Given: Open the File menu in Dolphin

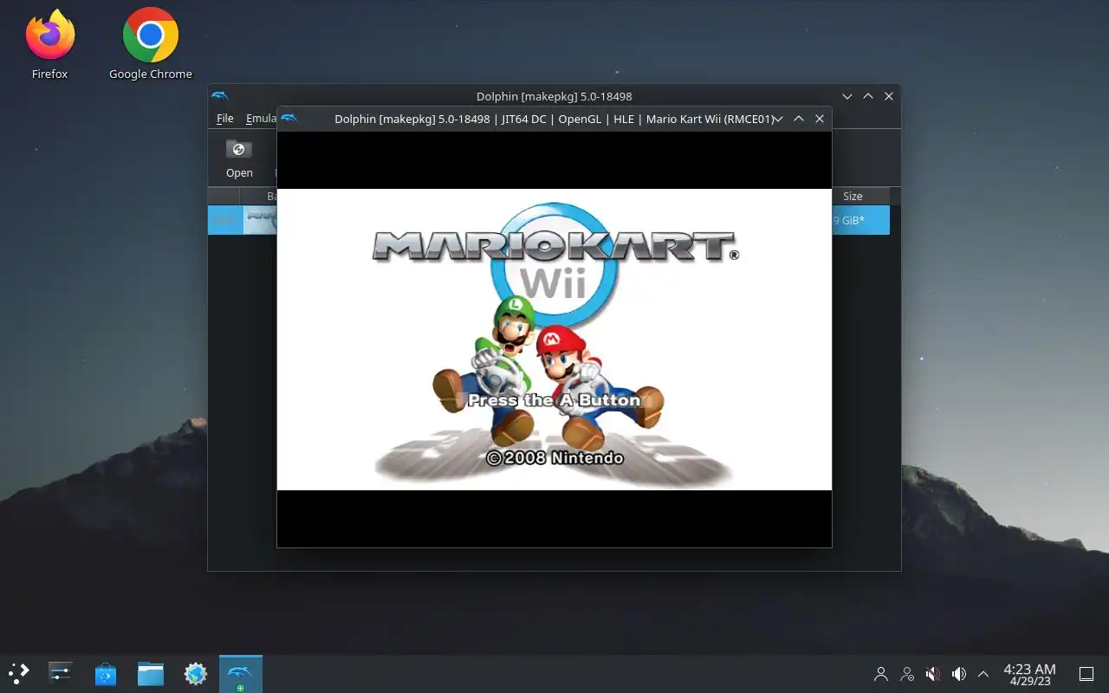Looking at the screenshot, I should pos(224,119).
